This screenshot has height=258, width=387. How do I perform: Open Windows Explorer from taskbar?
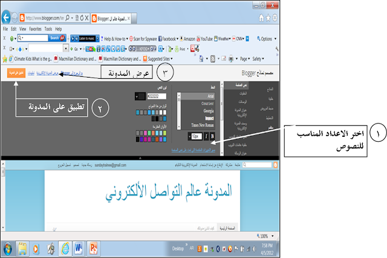[x=22, y=248]
